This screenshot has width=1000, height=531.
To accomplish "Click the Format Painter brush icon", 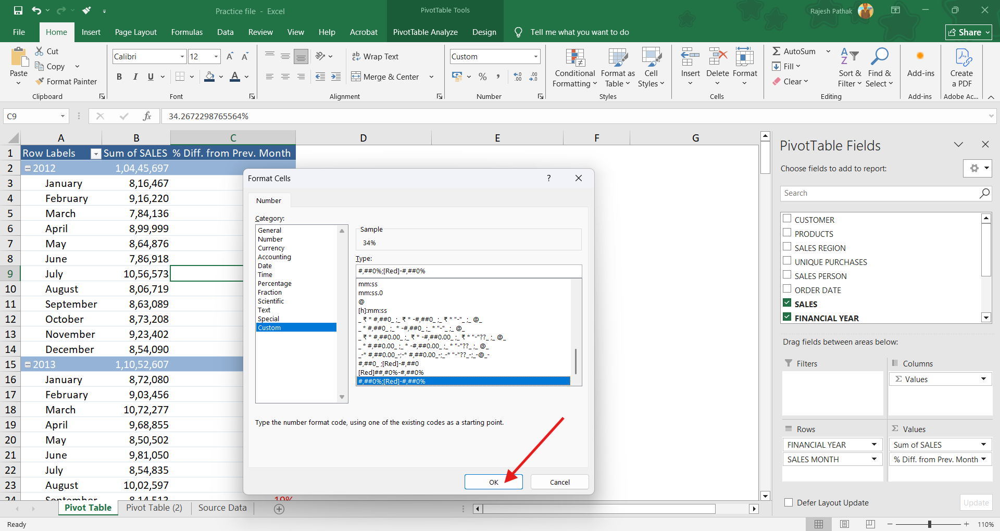I will [x=40, y=81].
